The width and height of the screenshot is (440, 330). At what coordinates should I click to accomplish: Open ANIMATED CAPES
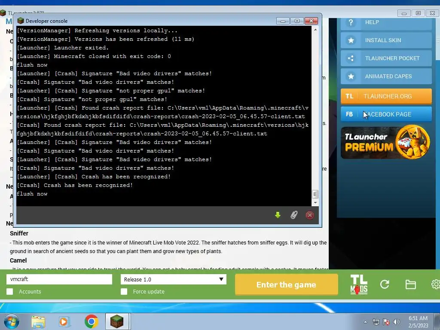click(386, 76)
